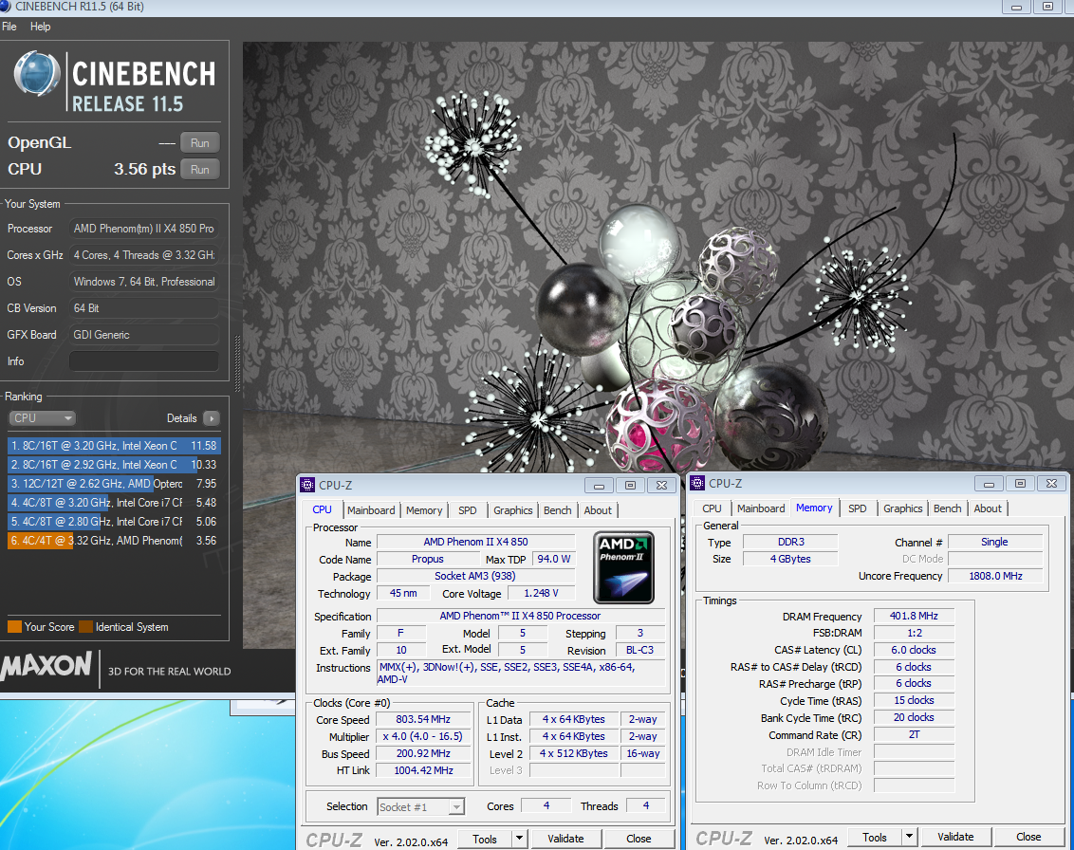
Task: Open the Socket #1 selection dropdown
Action: 421,807
